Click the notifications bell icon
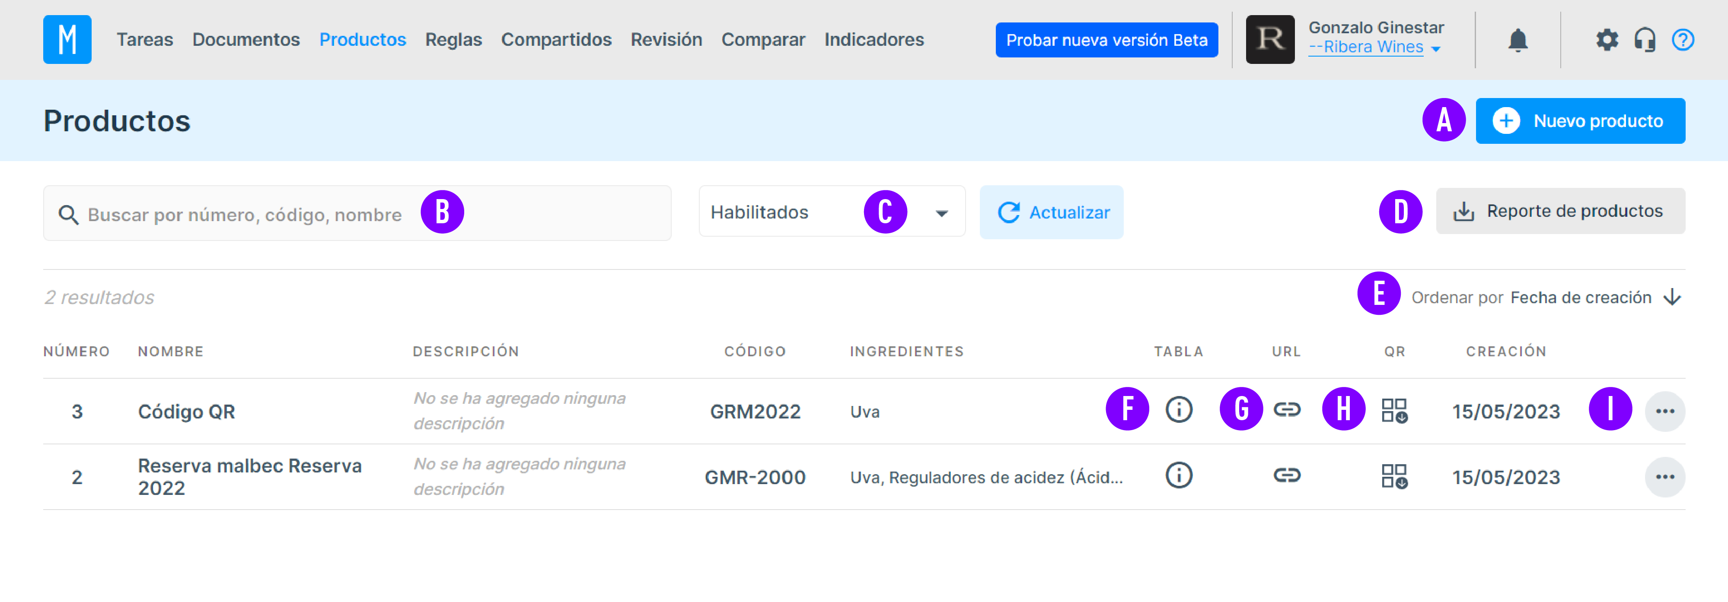Screen dimensions: 1728x602 [1518, 40]
